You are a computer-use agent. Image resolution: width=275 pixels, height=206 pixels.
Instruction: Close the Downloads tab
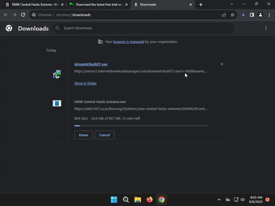click(191, 5)
